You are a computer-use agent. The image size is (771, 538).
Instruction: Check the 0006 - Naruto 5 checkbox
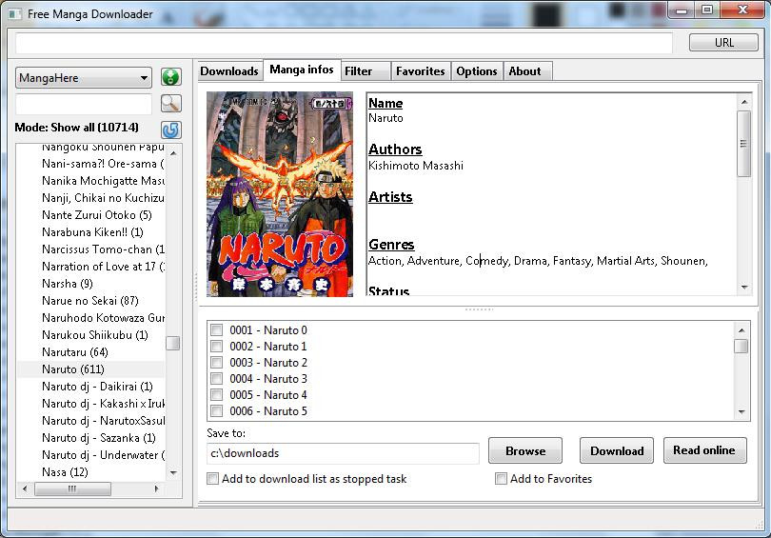216,411
